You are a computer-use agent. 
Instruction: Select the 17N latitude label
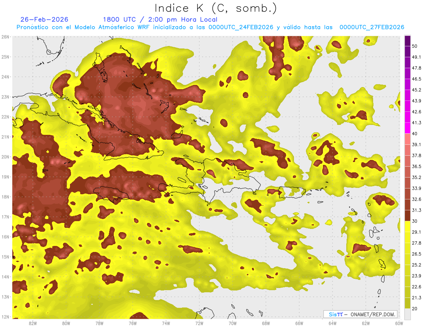coord(5,217)
